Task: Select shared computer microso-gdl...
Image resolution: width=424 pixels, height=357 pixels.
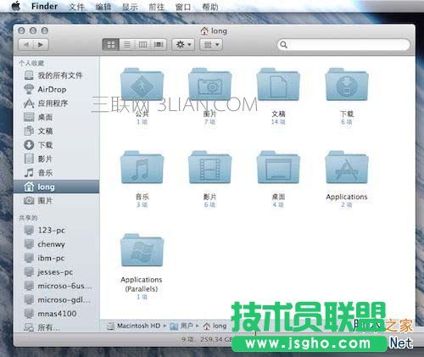Action: pyautogui.click(x=57, y=299)
